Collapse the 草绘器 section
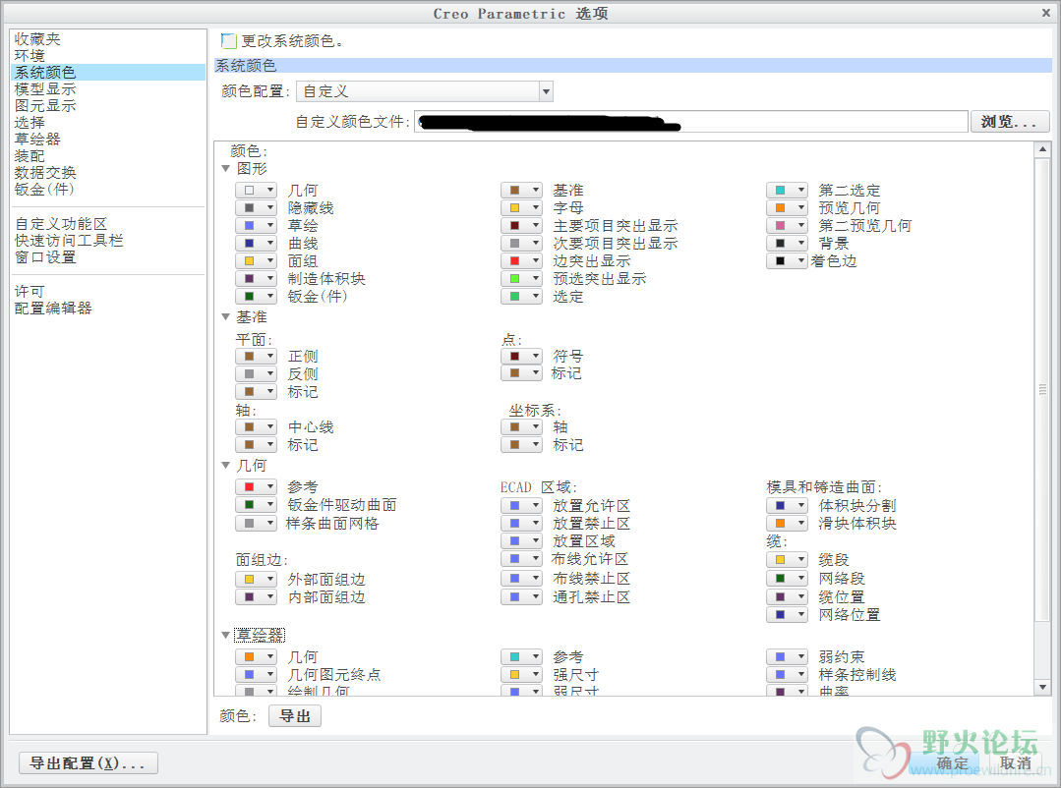Screen dimensions: 1061x788 [226, 635]
